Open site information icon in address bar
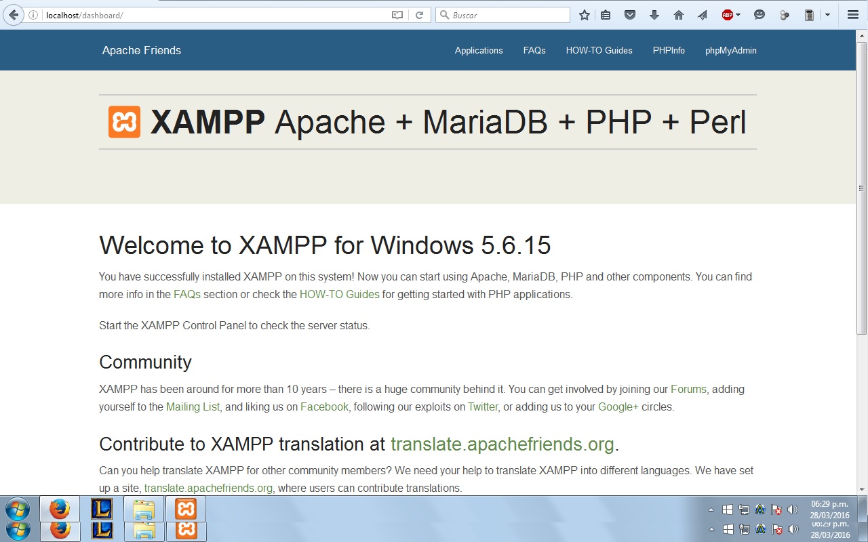 tap(33, 15)
